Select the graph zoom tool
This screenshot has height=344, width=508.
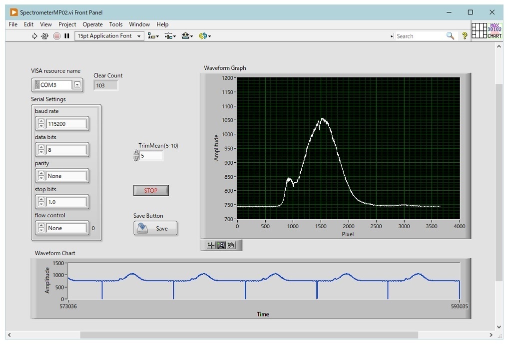click(221, 245)
